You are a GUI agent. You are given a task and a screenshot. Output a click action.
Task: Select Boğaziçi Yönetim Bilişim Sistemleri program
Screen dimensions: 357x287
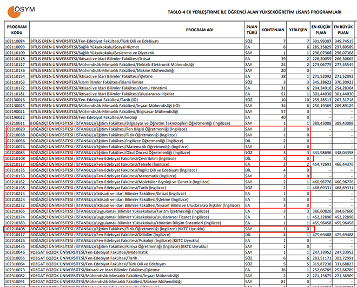[125, 223]
